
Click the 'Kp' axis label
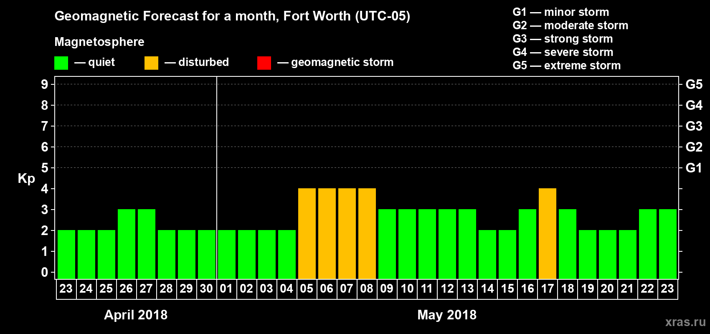click(26, 179)
